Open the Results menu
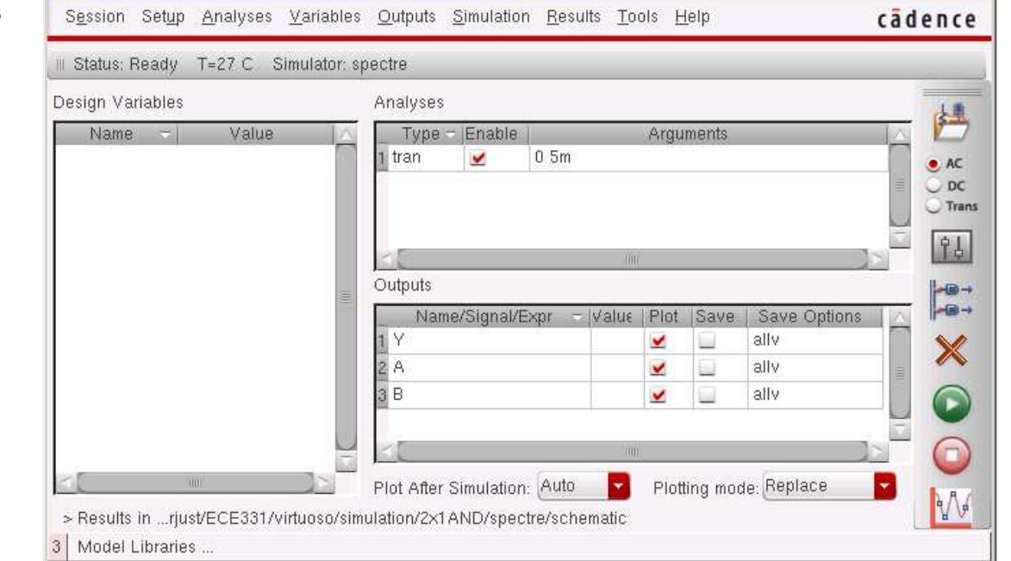 (x=570, y=17)
